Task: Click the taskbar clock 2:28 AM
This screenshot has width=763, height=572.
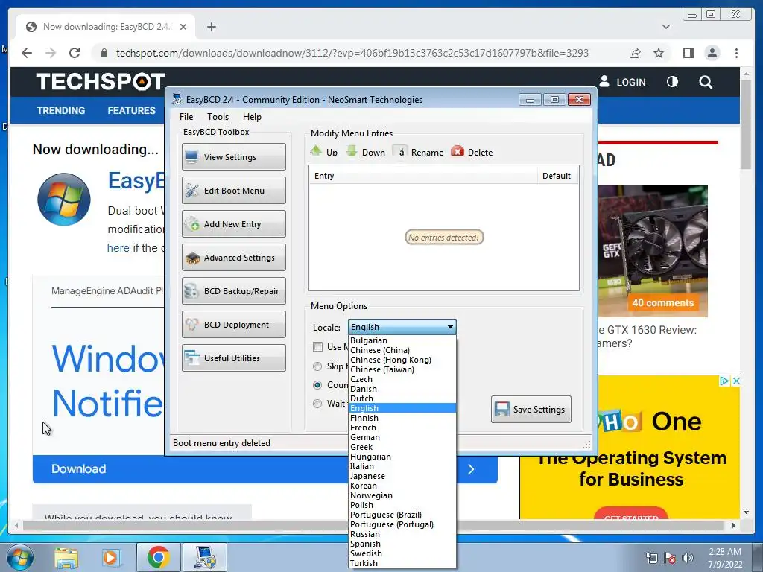Action: (x=725, y=552)
